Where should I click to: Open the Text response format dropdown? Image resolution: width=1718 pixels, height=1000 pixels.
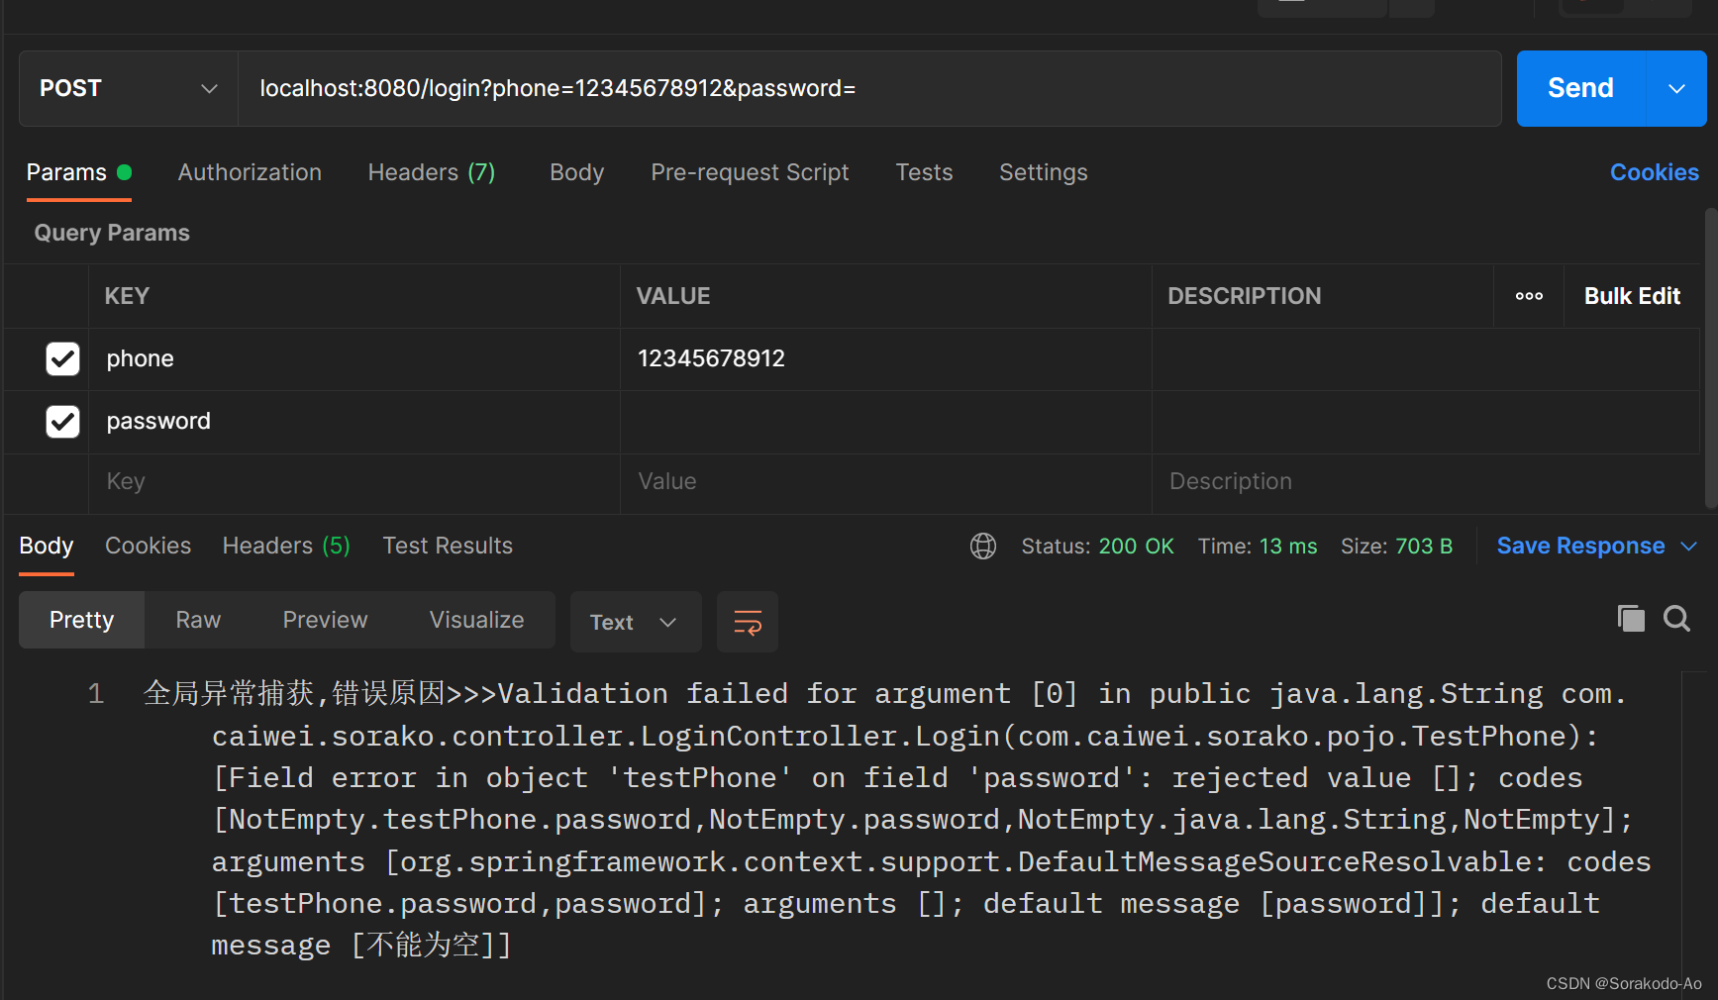click(635, 622)
